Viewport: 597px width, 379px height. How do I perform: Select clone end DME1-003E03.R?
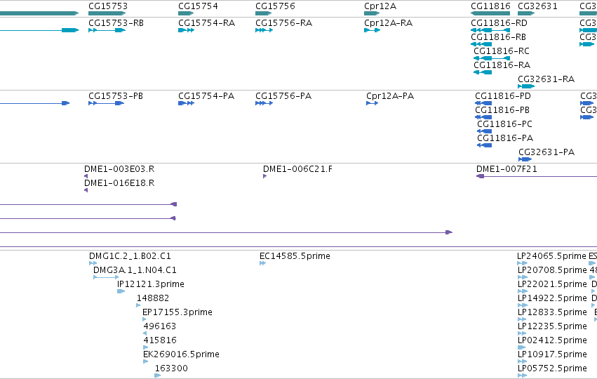(x=119, y=169)
